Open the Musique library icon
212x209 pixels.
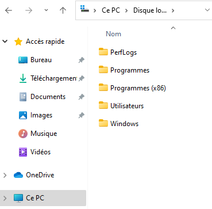(23, 134)
